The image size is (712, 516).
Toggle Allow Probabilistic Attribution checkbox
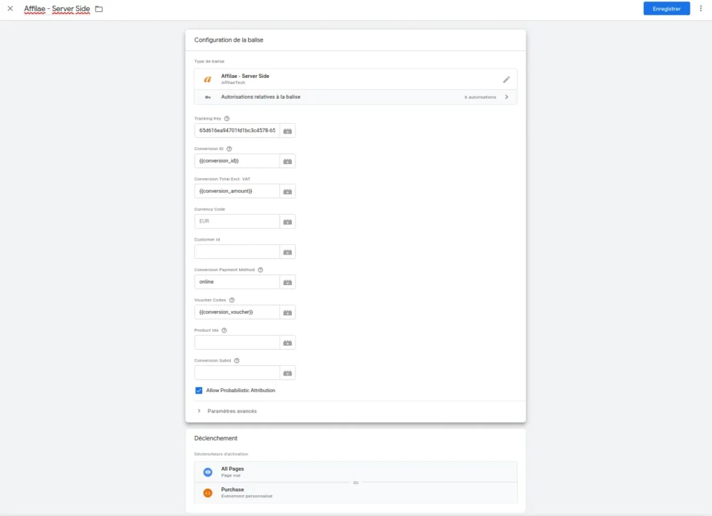(199, 391)
